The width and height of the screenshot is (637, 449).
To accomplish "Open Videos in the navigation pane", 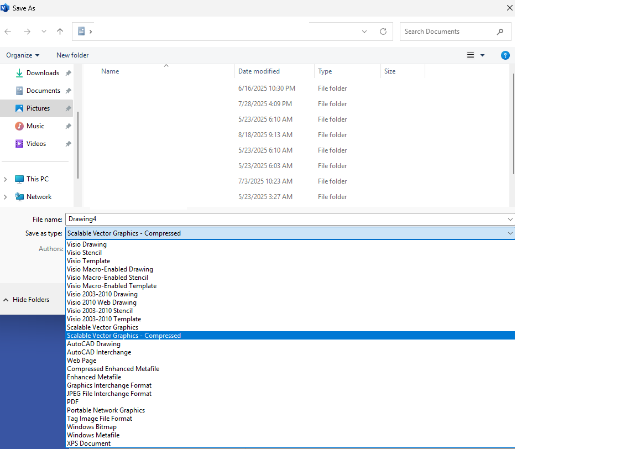I will point(36,144).
